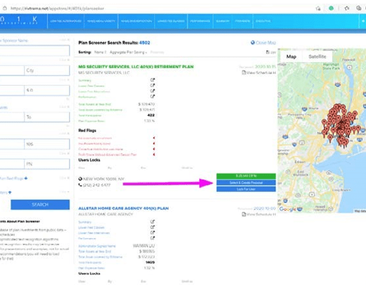Click Performance external link icon for MG Security
Viewport: 366px width, 291px height.
[x=152, y=96]
